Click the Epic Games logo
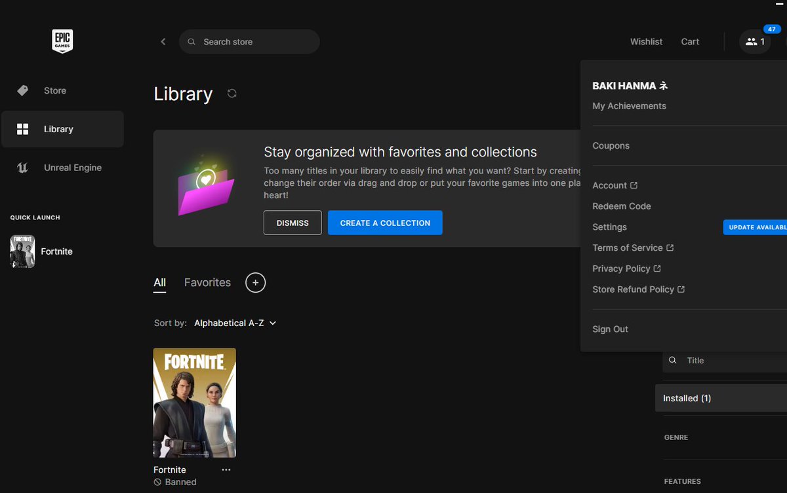This screenshot has width=787, height=493. [62, 41]
